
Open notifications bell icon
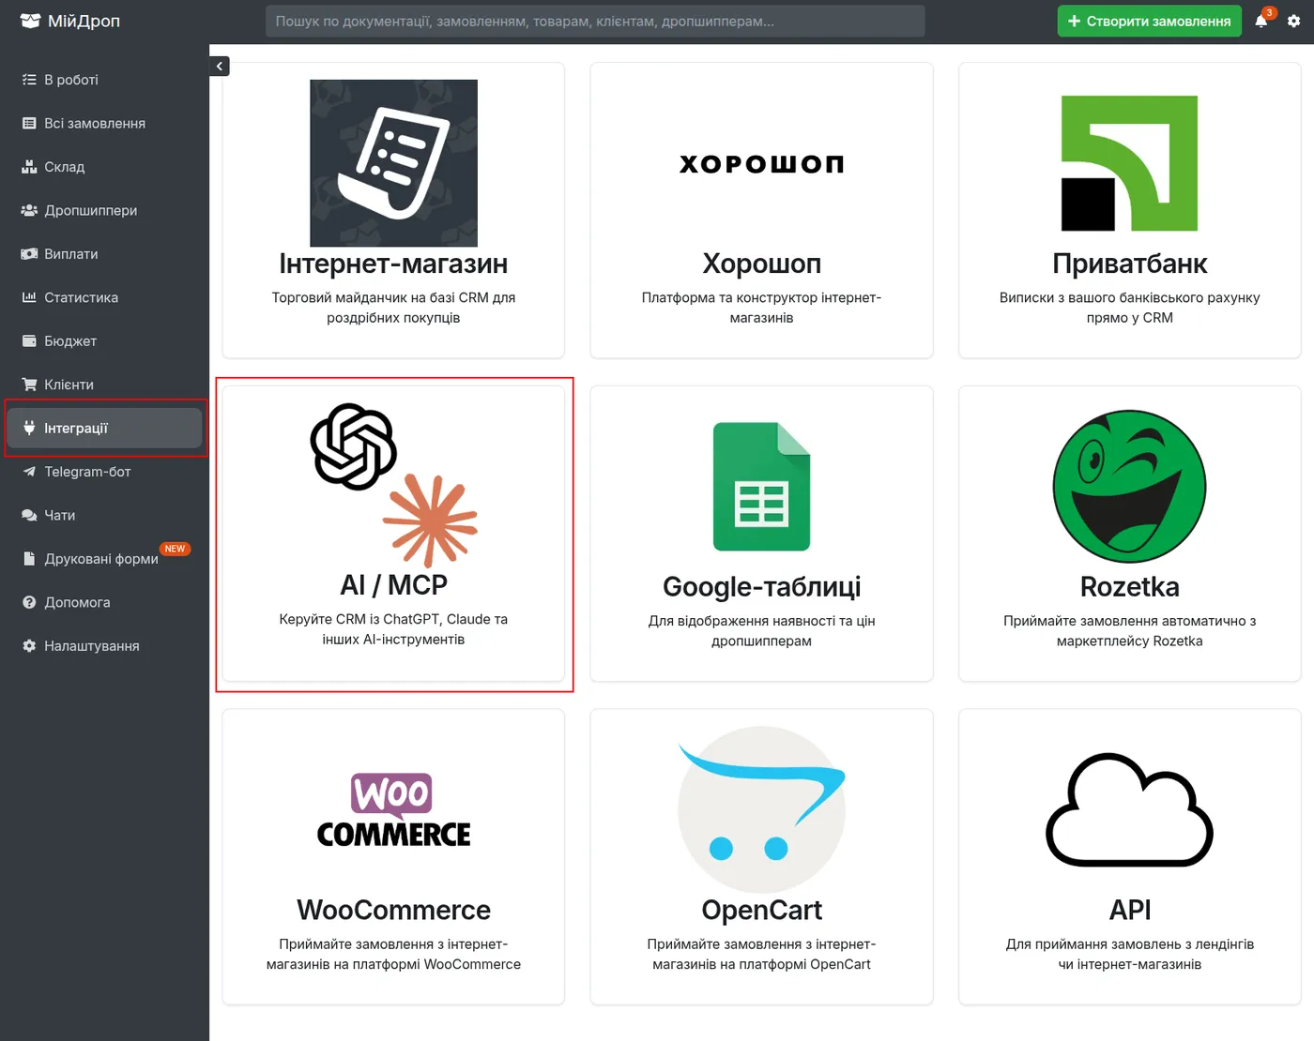pyautogui.click(x=1261, y=22)
